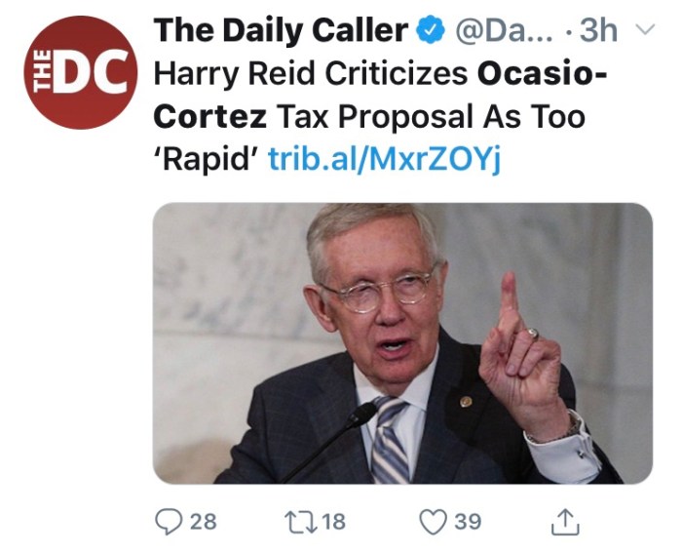Image resolution: width=682 pixels, height=554 pixels.
Task: Click the bold 'Cortez' keyword
Action: (x=210, y=116)
